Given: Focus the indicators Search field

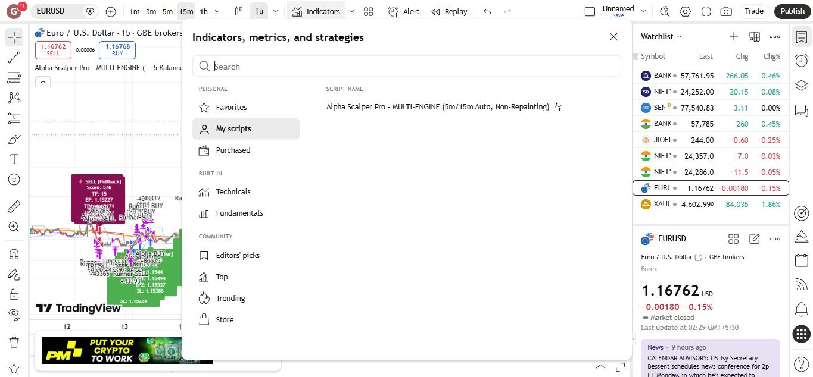Looking at the screenshot, I should coord(407,66).
